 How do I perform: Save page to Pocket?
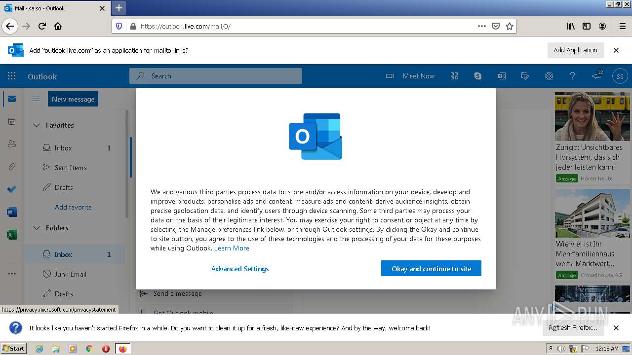[x=496, y=26]
